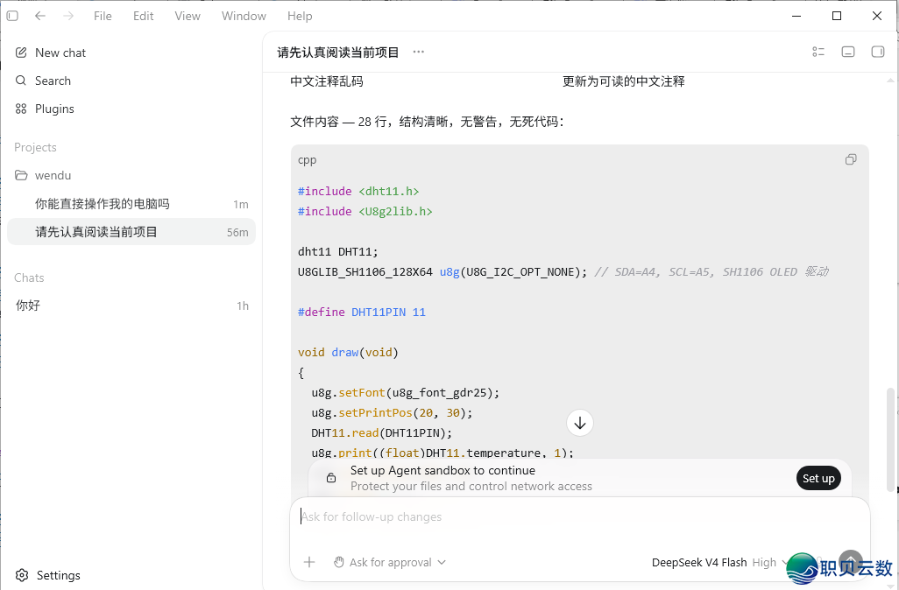Screen dimensions: 899x590
Task: Click the Projects section header
Action: pos(36,147)
